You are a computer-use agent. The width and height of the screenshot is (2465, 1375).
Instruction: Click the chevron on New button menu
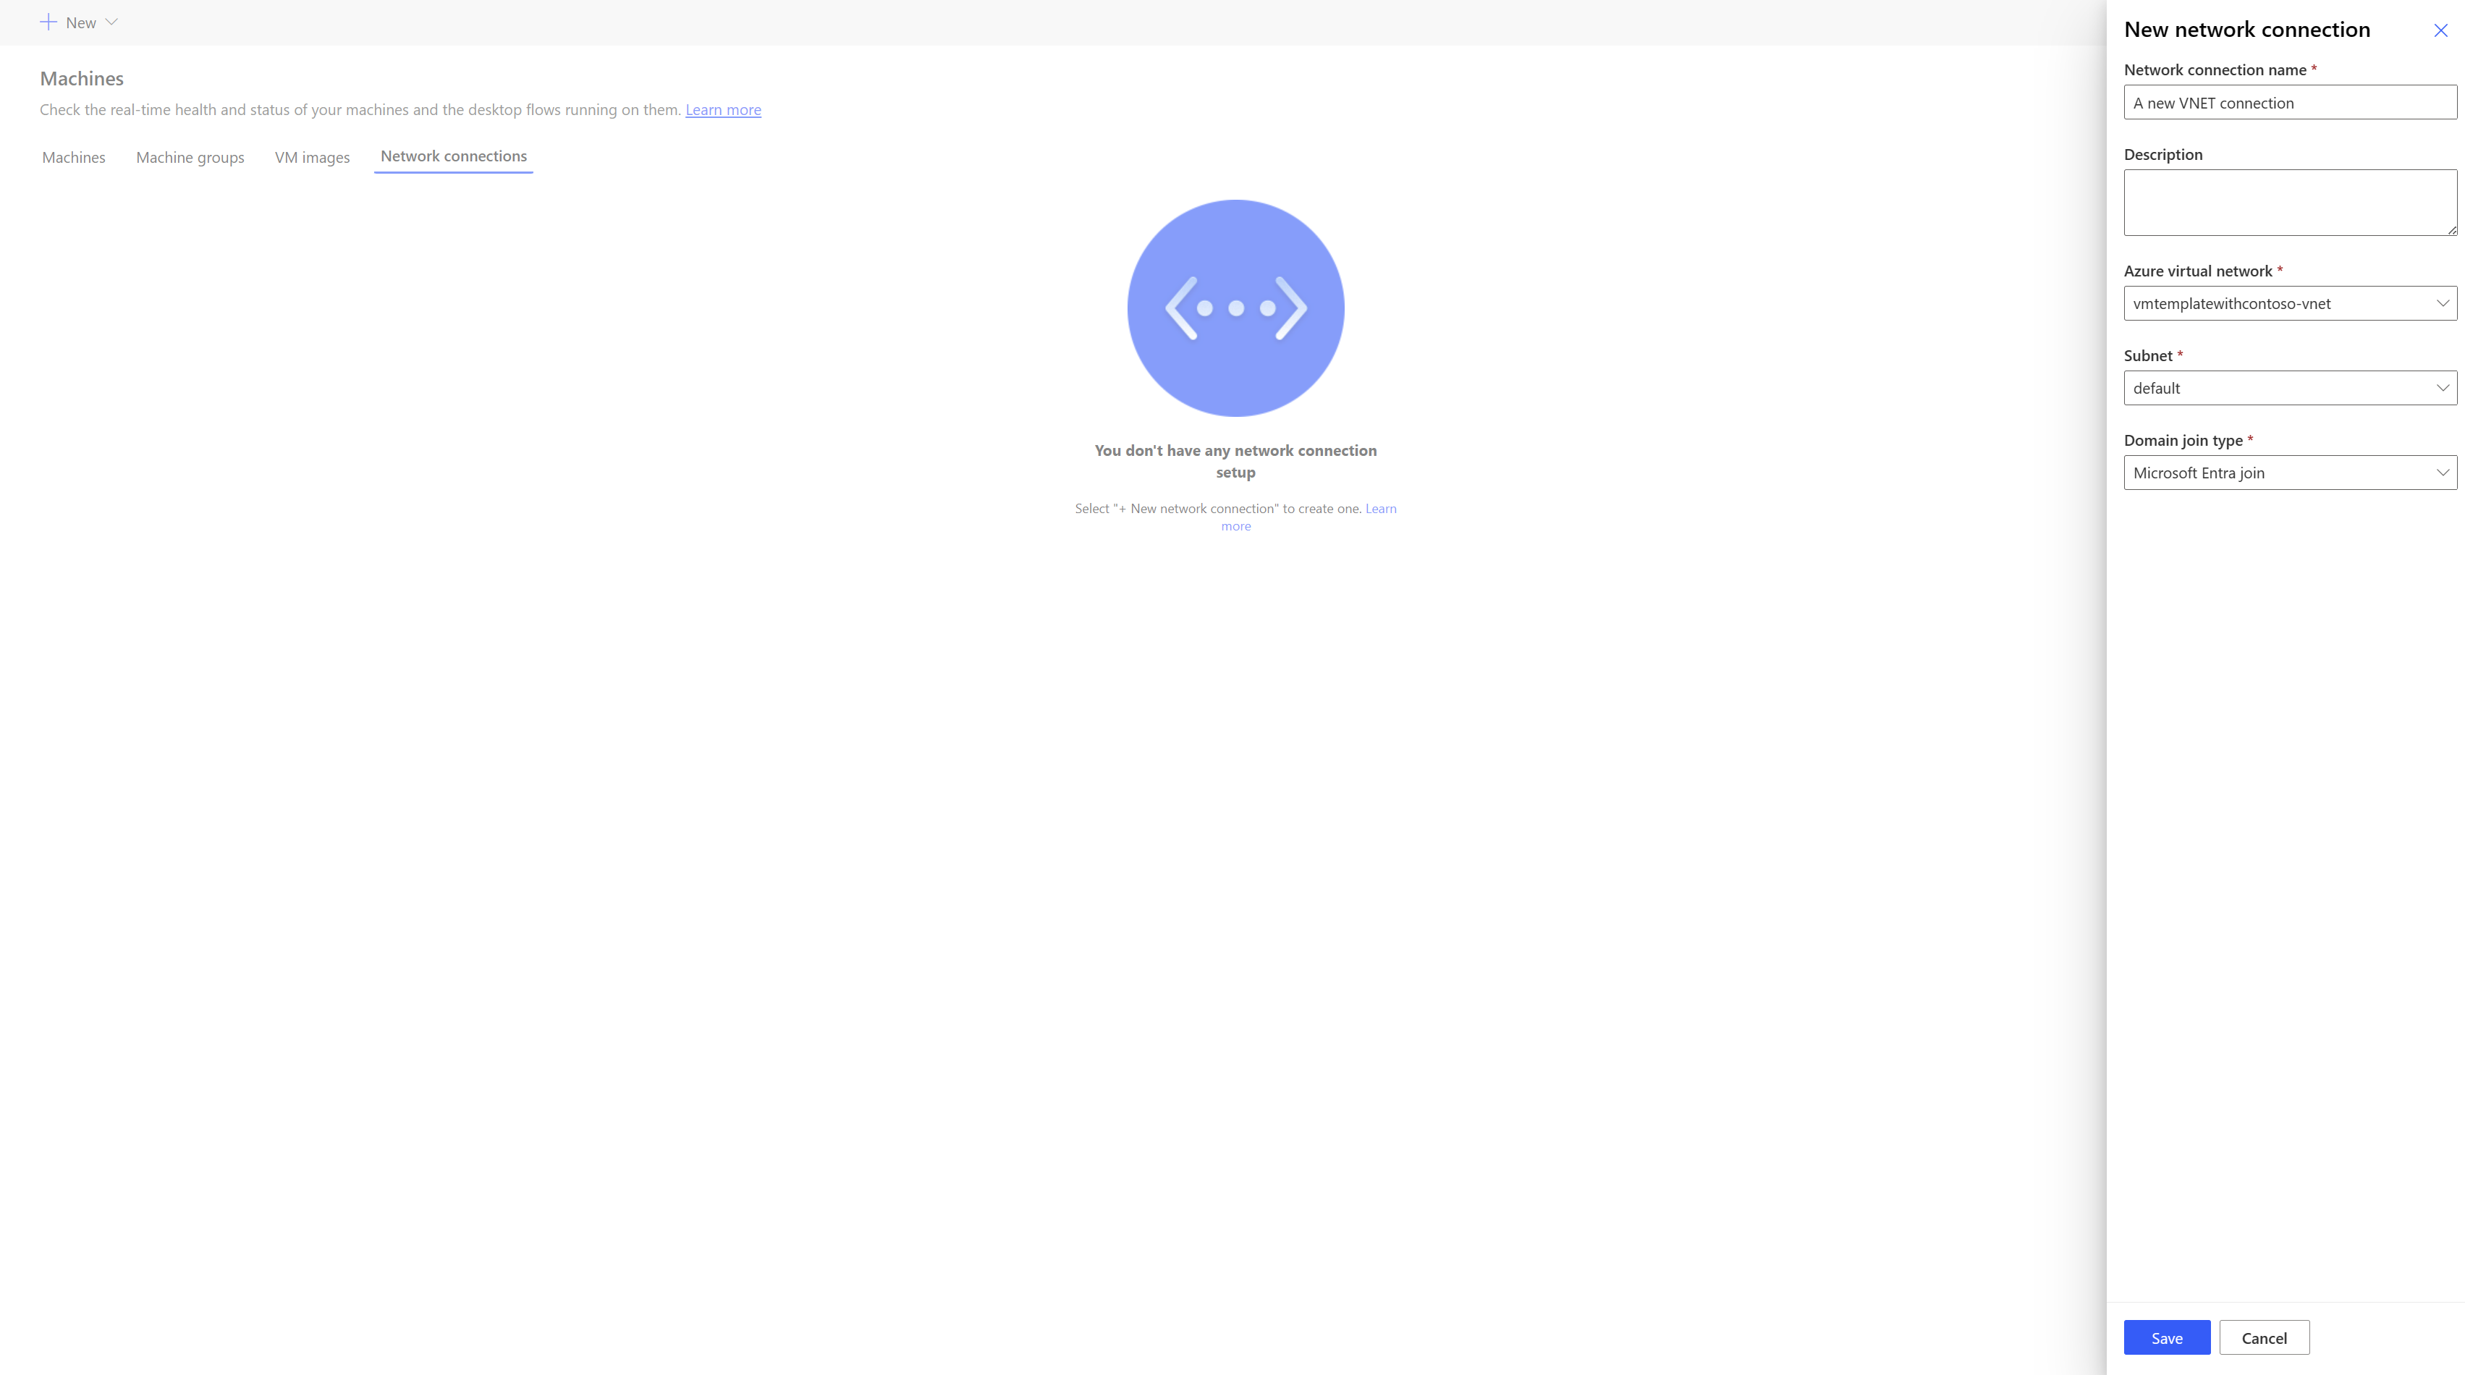point(111,22)
